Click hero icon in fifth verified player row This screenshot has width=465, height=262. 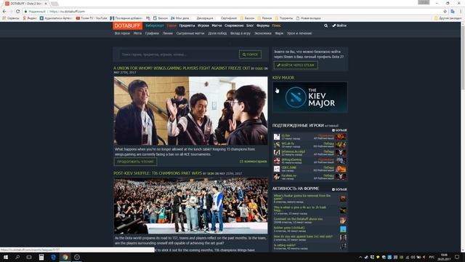click(341, 169)
